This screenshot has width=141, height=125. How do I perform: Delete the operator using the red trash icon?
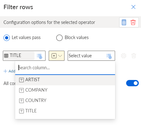tap(133, 22)
